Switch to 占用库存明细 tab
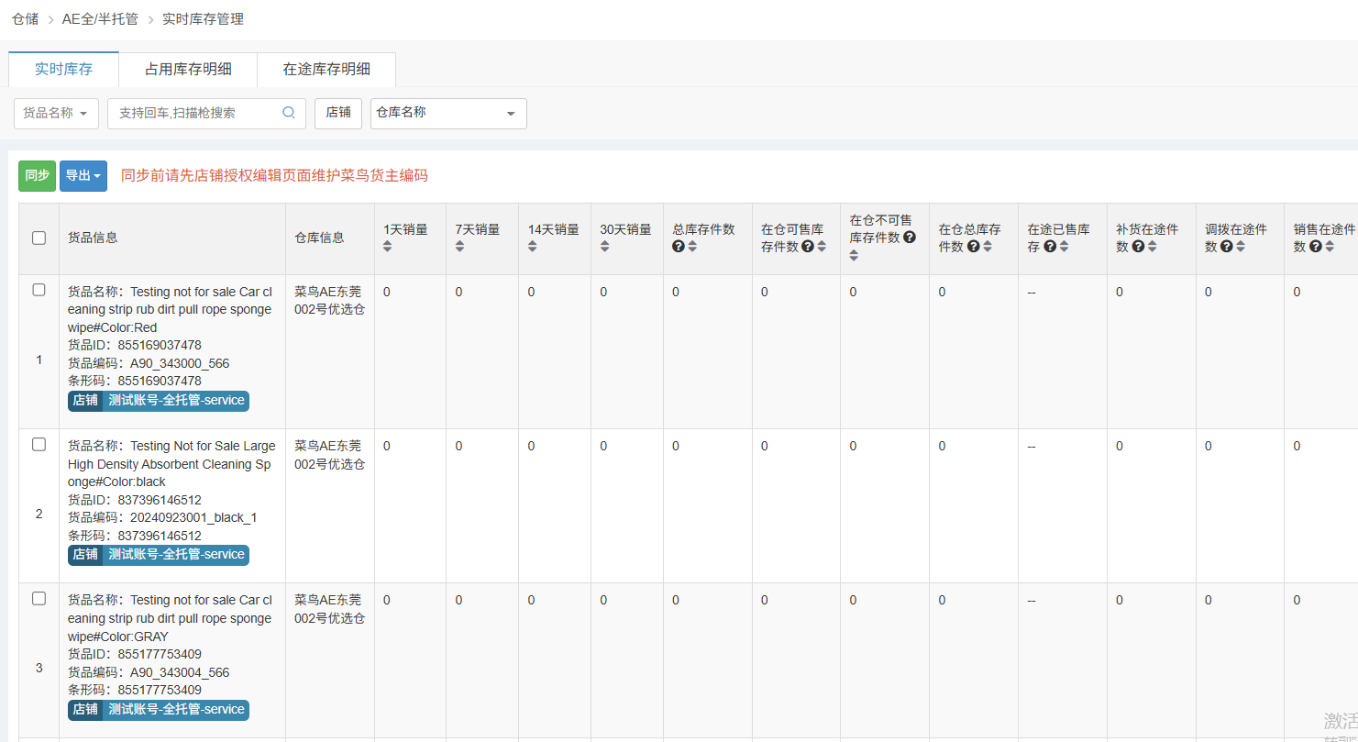The height and width of the screenshot is (742, 1358). pos(188,70)
